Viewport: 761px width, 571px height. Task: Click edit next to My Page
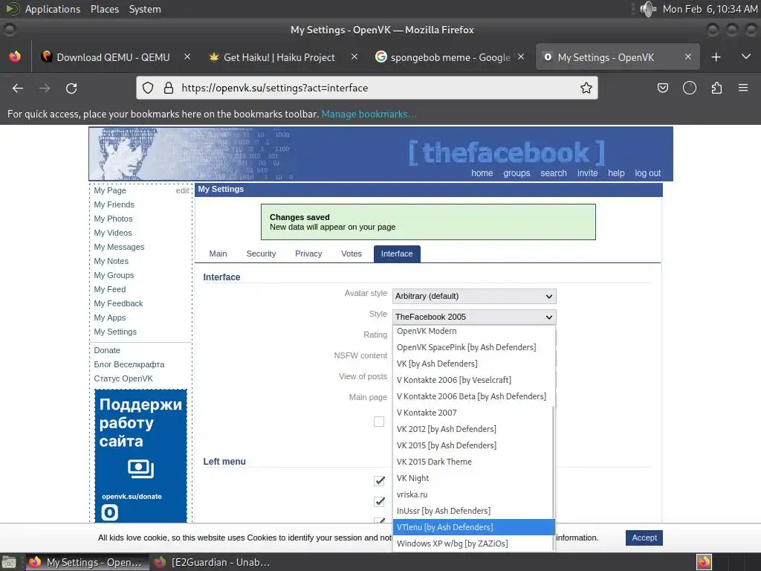coord(183,191)
